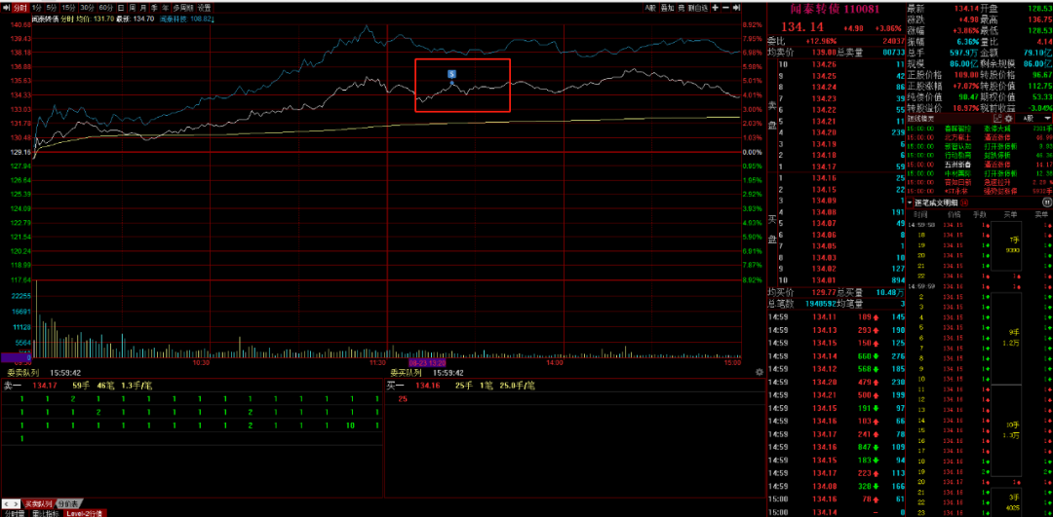Click the 闻泰转债 110081 title
The height and width of the screenshot is (517, 1053).
(x=833, y=10)
